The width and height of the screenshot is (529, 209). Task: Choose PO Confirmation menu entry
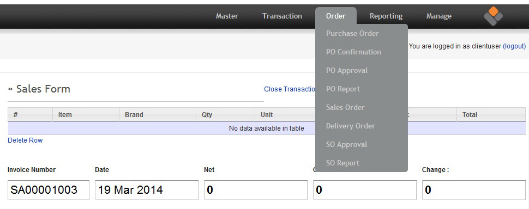point(353,52)
